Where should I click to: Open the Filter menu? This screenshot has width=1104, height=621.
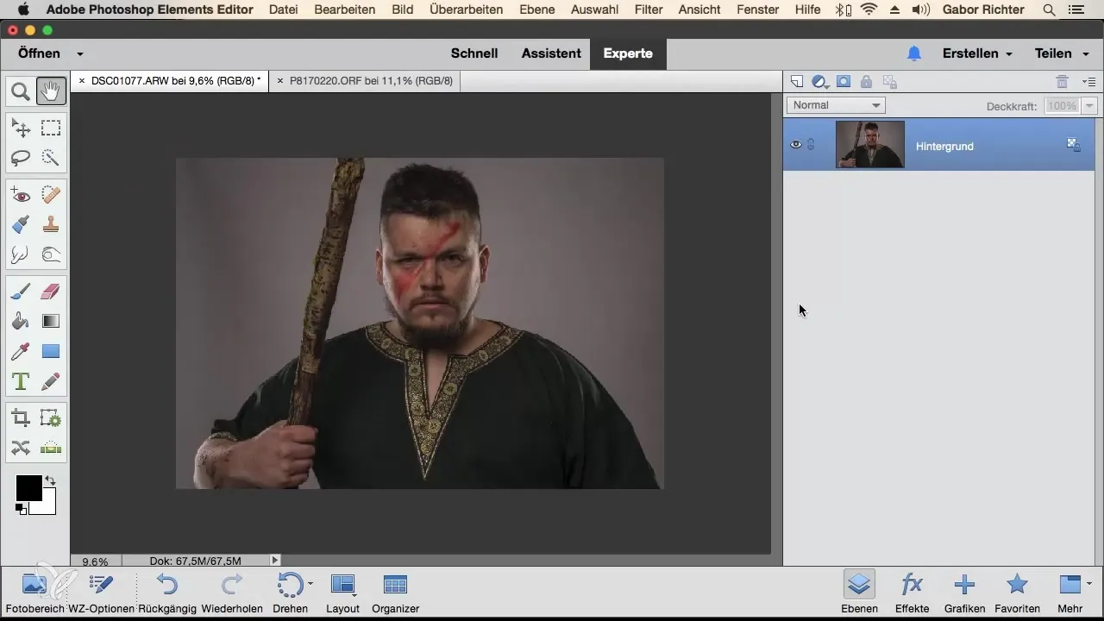pos(648,9)
